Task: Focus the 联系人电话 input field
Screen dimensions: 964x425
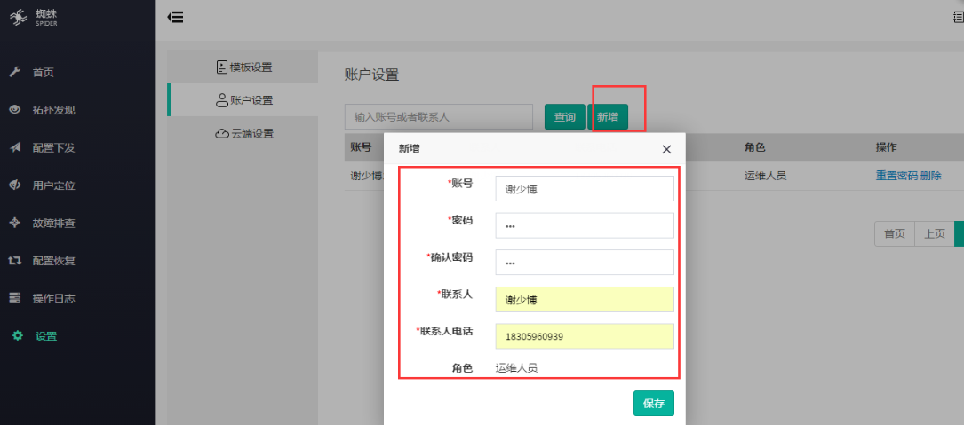Action: coord(584,336)
